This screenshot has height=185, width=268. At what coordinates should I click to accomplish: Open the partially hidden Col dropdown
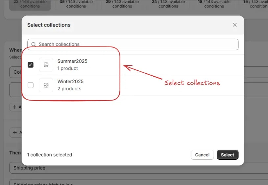[15, 72]
